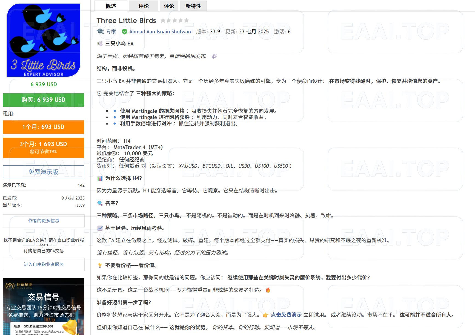Switch to the 新特性 tab

(193, 6)
